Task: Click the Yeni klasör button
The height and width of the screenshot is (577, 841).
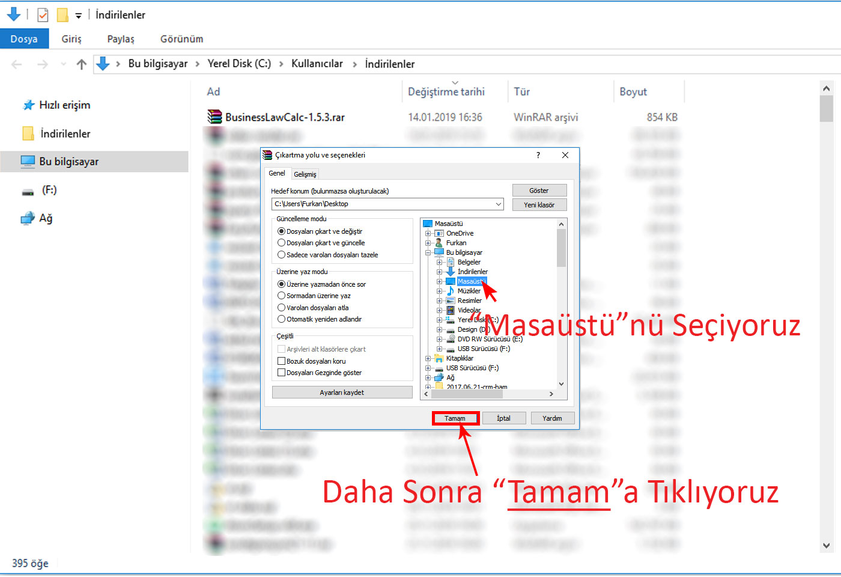Action: (x=539, y=205)
